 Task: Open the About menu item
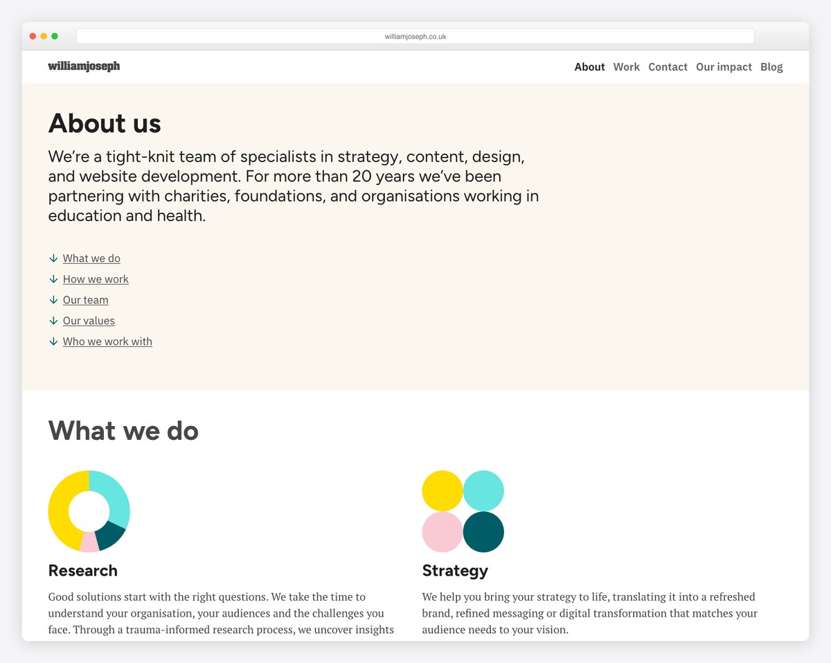589,67
